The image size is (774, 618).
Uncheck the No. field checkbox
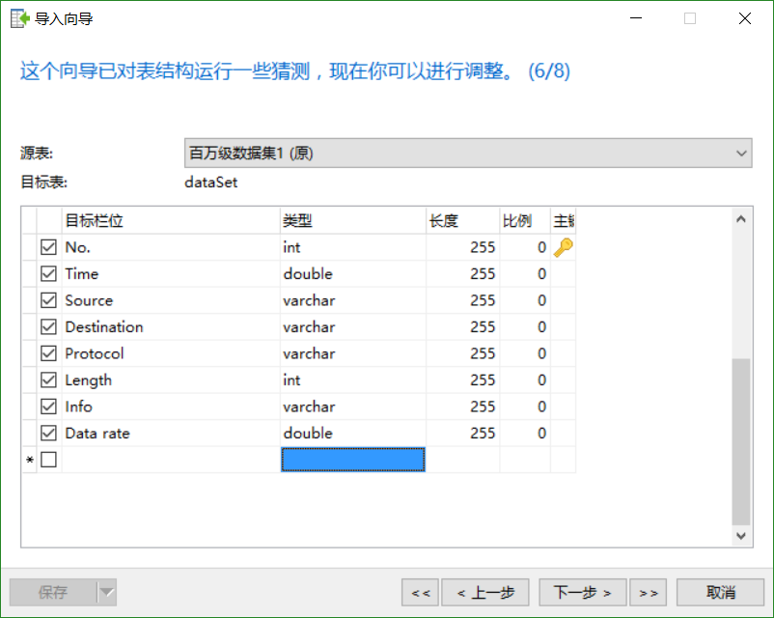(x=48, y=247)
